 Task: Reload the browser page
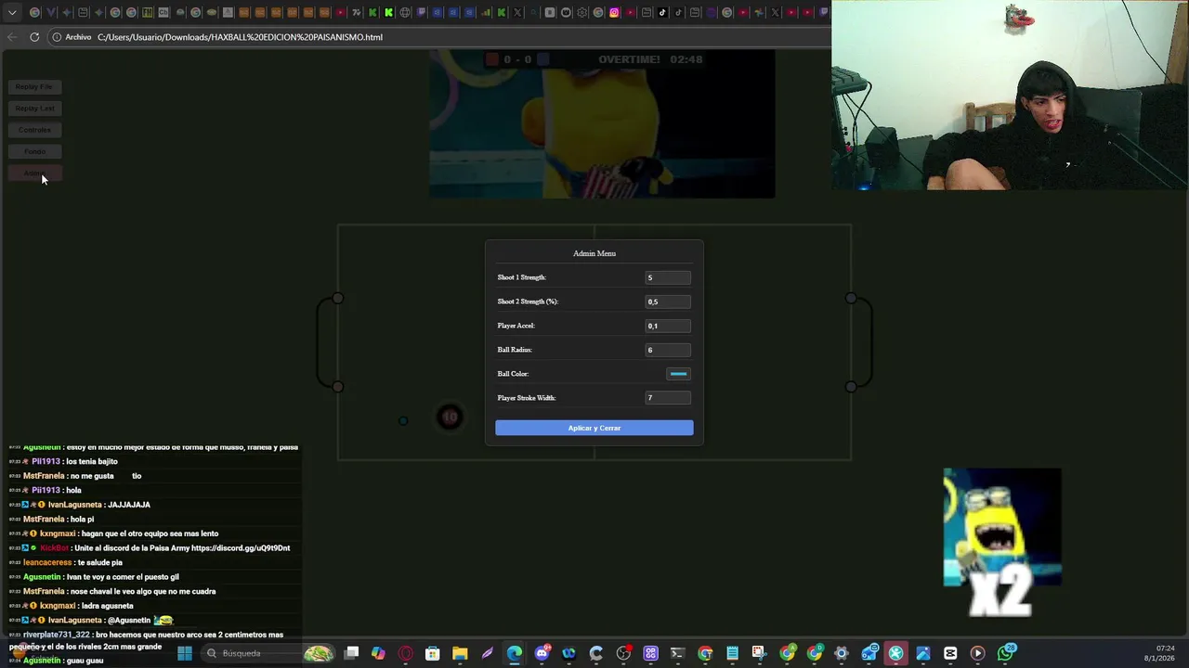click(x=34, y=37)
